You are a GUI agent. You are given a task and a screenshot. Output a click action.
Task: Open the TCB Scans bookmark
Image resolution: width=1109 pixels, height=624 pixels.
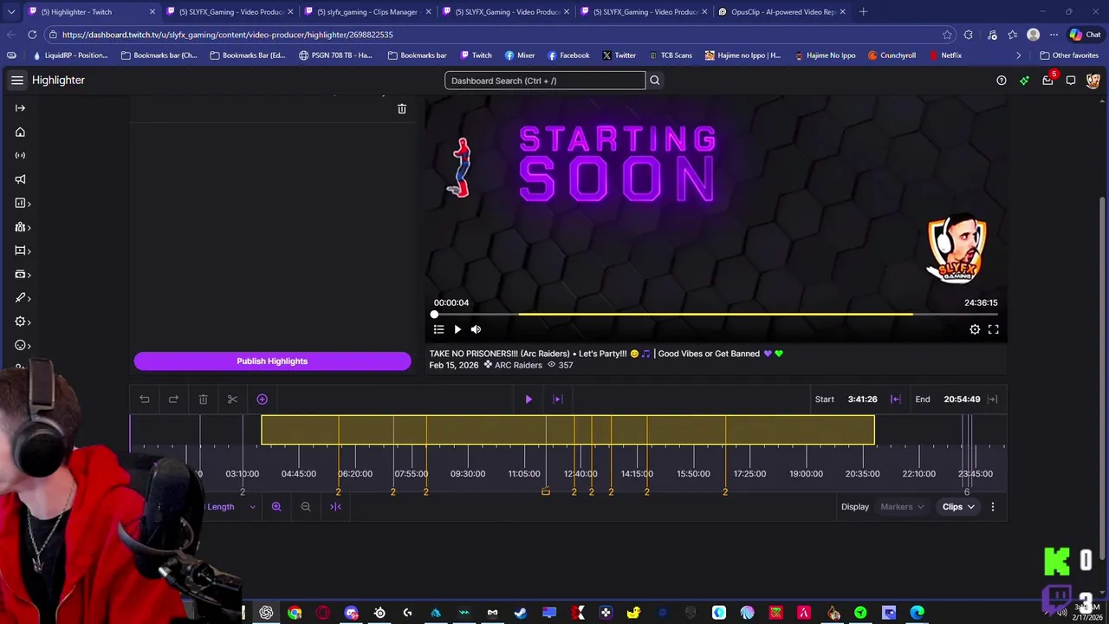click(670, 55)
